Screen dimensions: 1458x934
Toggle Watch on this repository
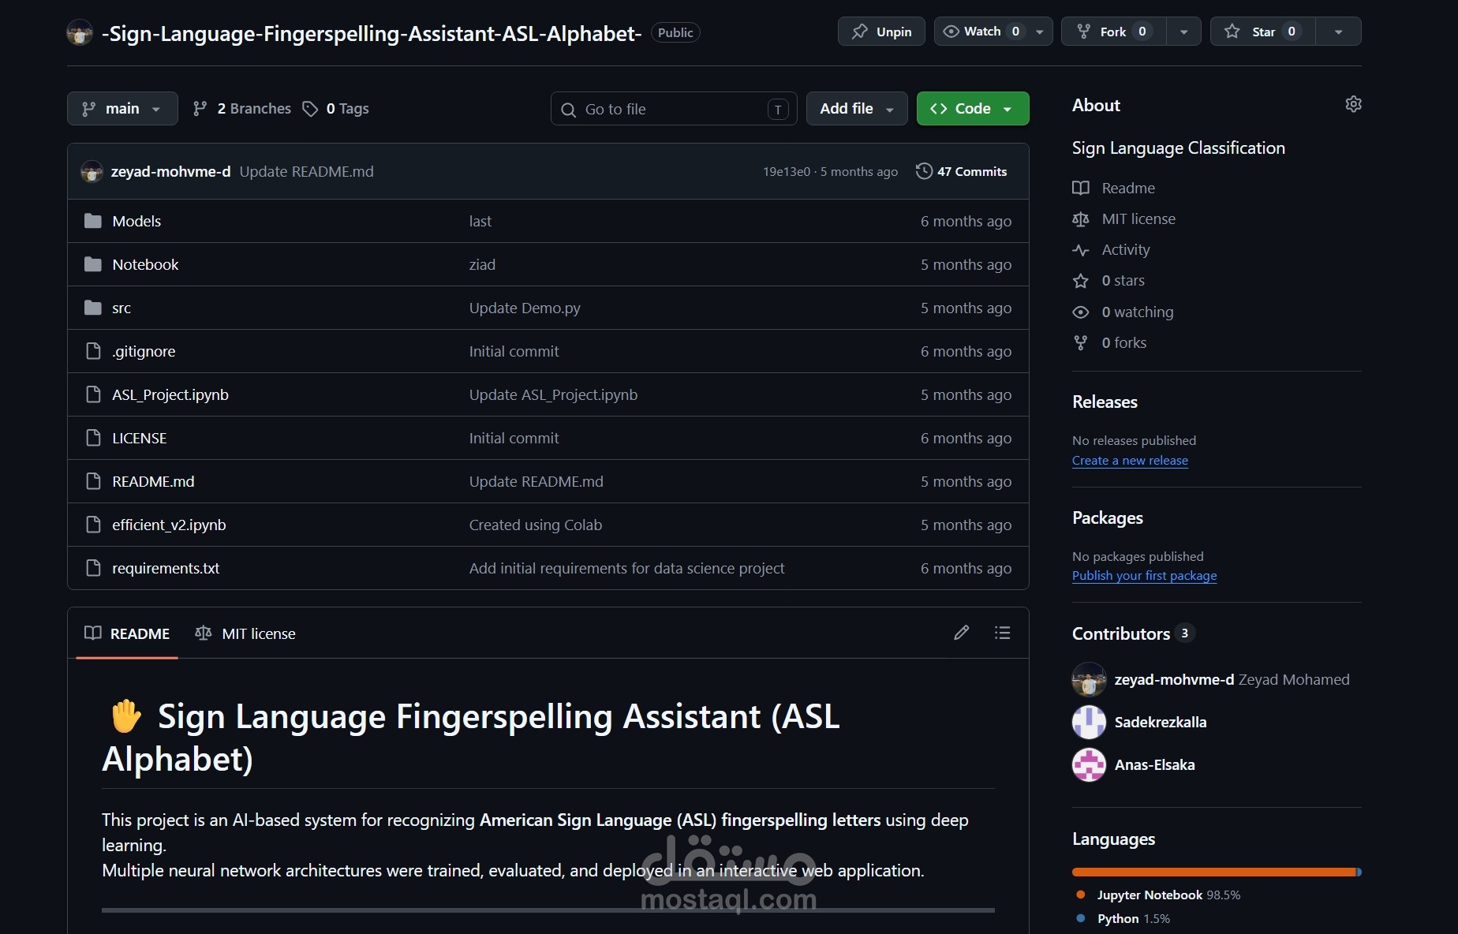[981, 32]
